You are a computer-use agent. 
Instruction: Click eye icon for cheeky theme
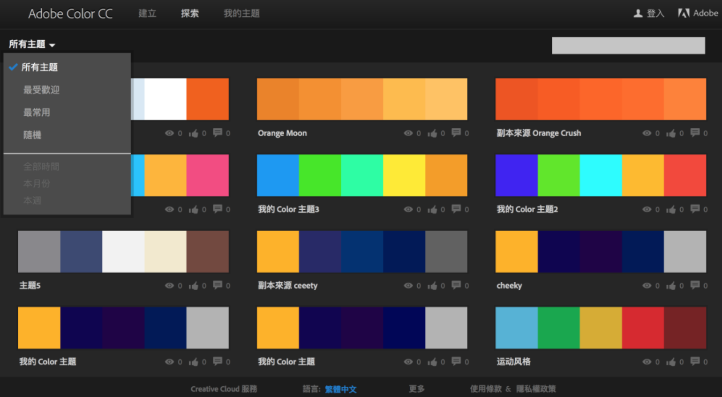coord(647,286)
